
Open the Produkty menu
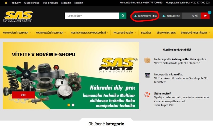(16, 3)
